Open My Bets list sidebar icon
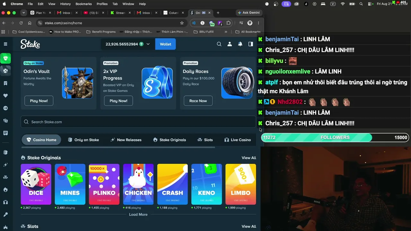Viewport: 411px width, 231px height. (x=5, y=133)
